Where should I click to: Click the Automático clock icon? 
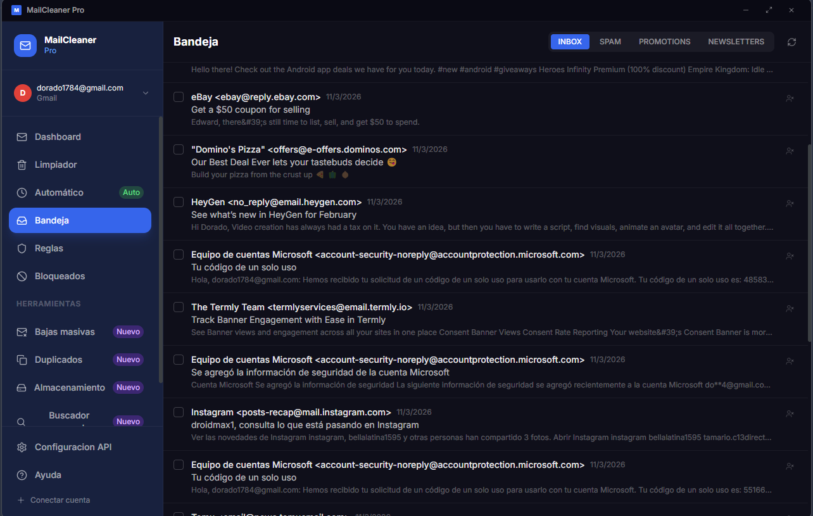point(22,192)
